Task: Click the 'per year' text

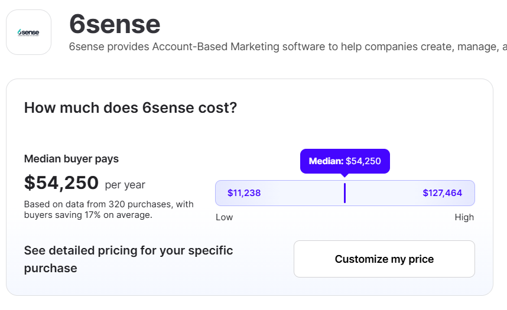Action: 125,185
